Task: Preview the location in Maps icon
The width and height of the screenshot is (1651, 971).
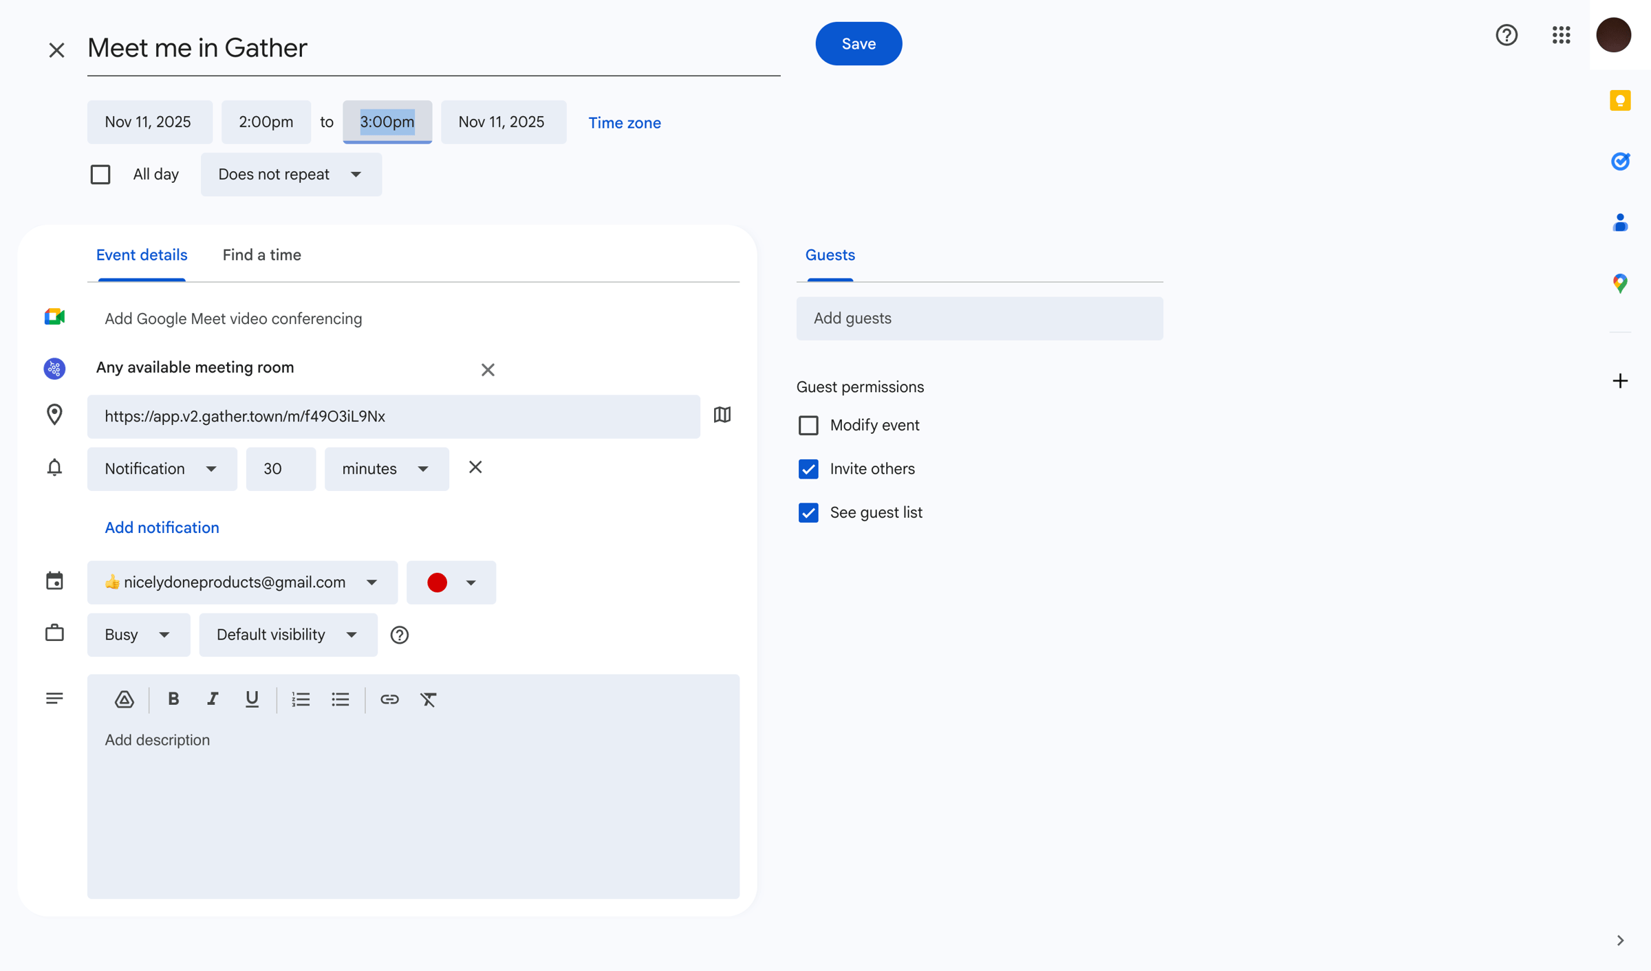Action: coord(722,415)
